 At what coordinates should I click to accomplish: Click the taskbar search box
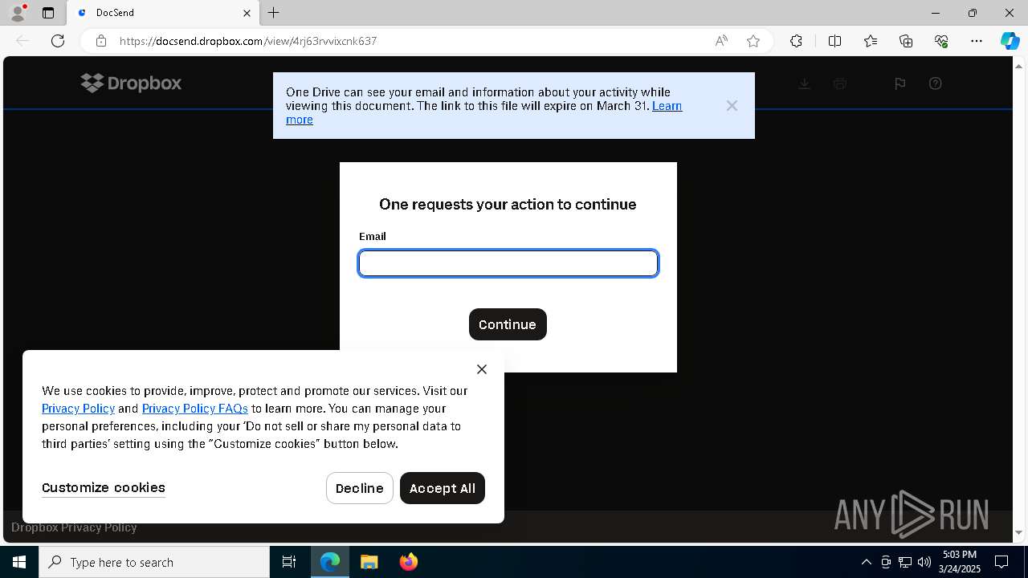154,562
